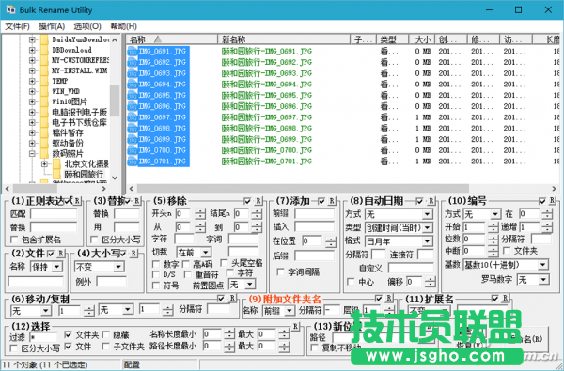
Task: Open the 帮助(H) menu
Action: click(x=123, y=26)
